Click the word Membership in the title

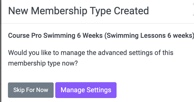coord(59,11)
